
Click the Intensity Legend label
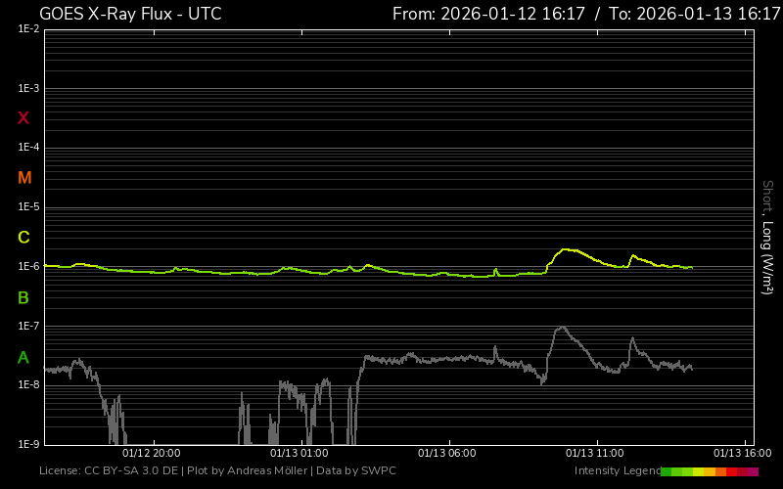616,471
